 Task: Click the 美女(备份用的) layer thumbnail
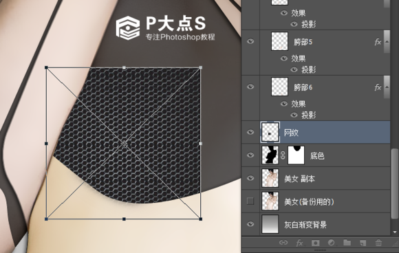click(270, 201)
